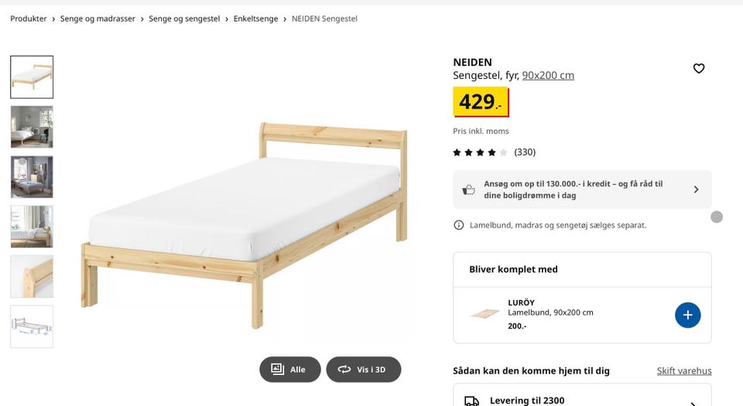Go to the Produkter breadcrumb
The width and height of the screenshot is (743, 406).
(x=29, y=19)
